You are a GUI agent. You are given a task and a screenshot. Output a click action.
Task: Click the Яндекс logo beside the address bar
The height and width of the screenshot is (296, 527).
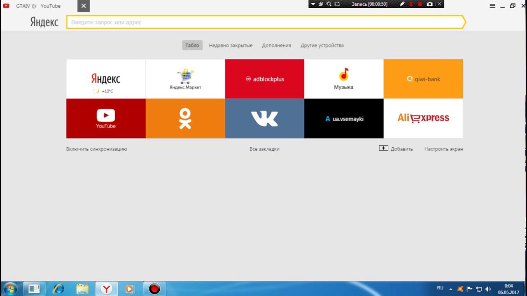(x=44, y=22)
